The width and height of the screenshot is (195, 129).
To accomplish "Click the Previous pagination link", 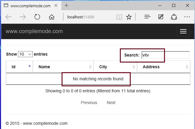I will click(x=89, y=103).
